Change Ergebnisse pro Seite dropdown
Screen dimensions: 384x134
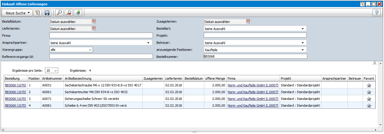click(52, 71)
